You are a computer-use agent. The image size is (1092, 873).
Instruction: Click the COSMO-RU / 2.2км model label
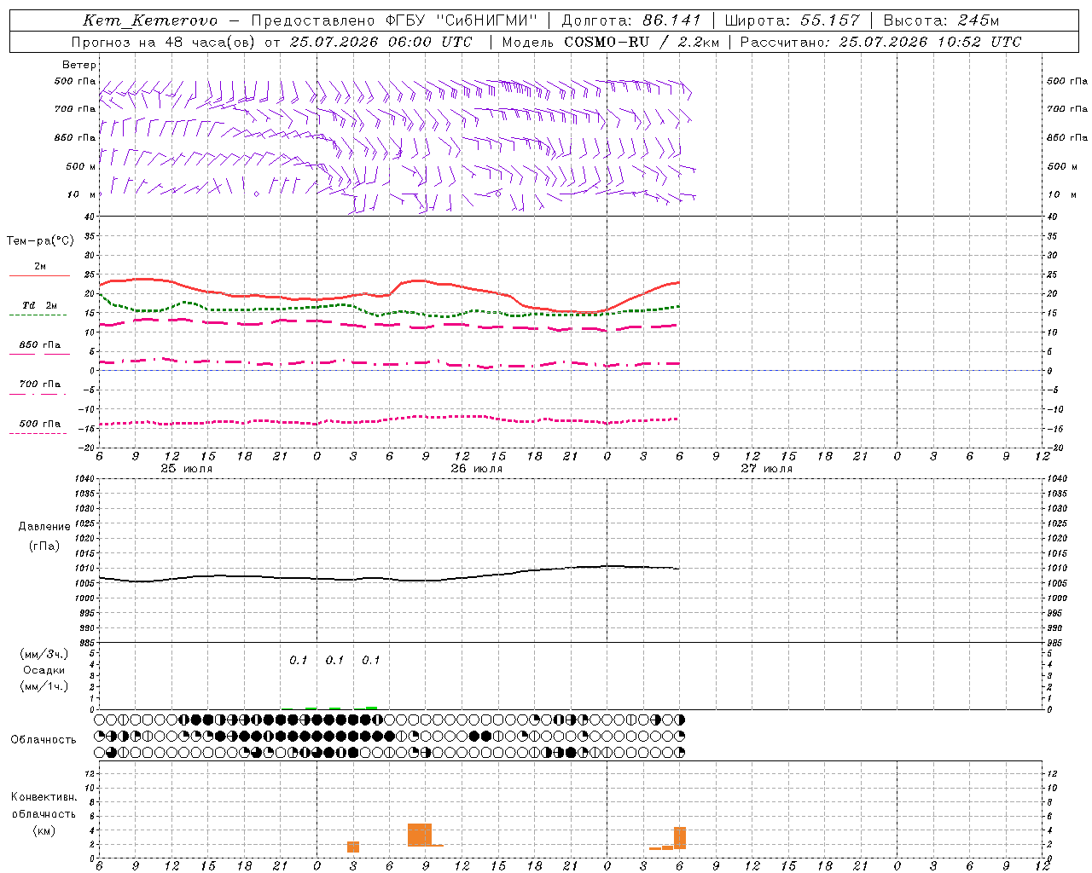coord(642,42)
